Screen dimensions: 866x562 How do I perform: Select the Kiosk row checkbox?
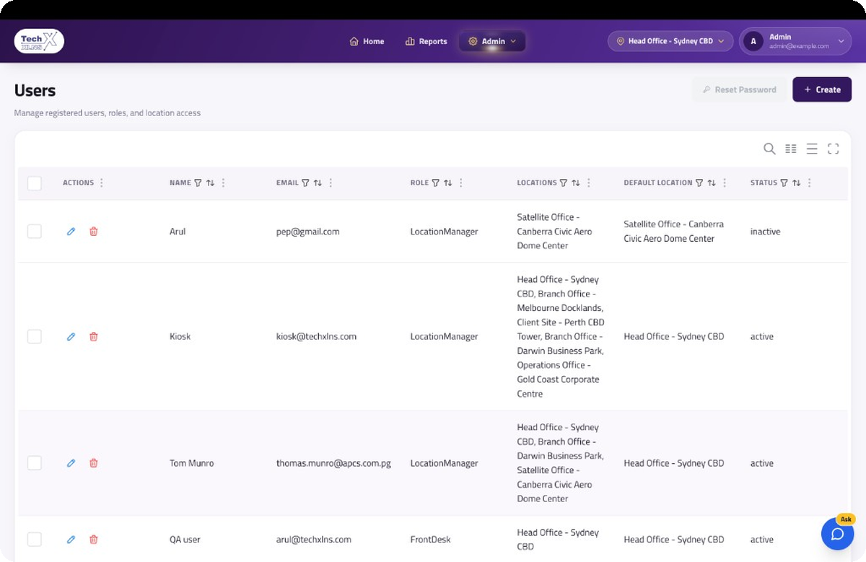(35, 336)
